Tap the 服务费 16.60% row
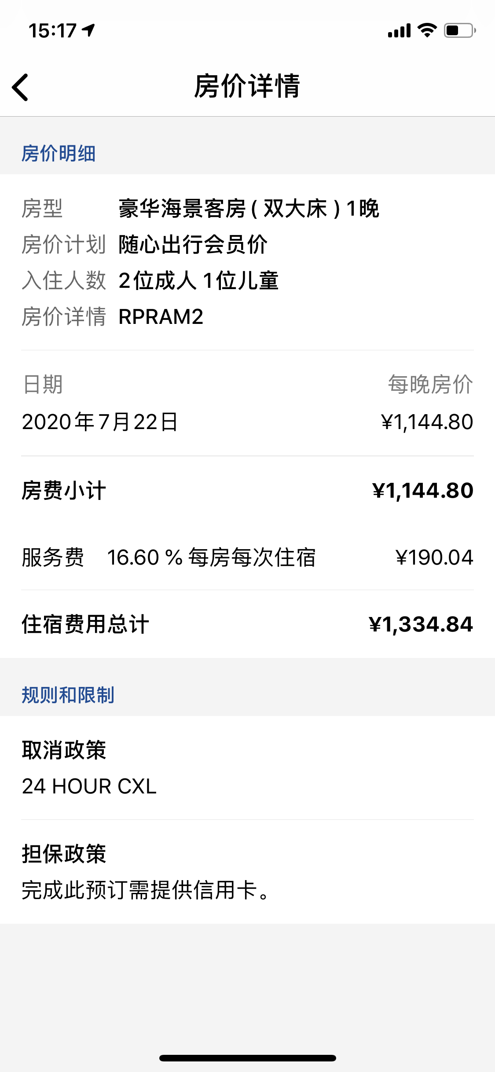This screenshot has width=495, height=1072. [247, 558]
